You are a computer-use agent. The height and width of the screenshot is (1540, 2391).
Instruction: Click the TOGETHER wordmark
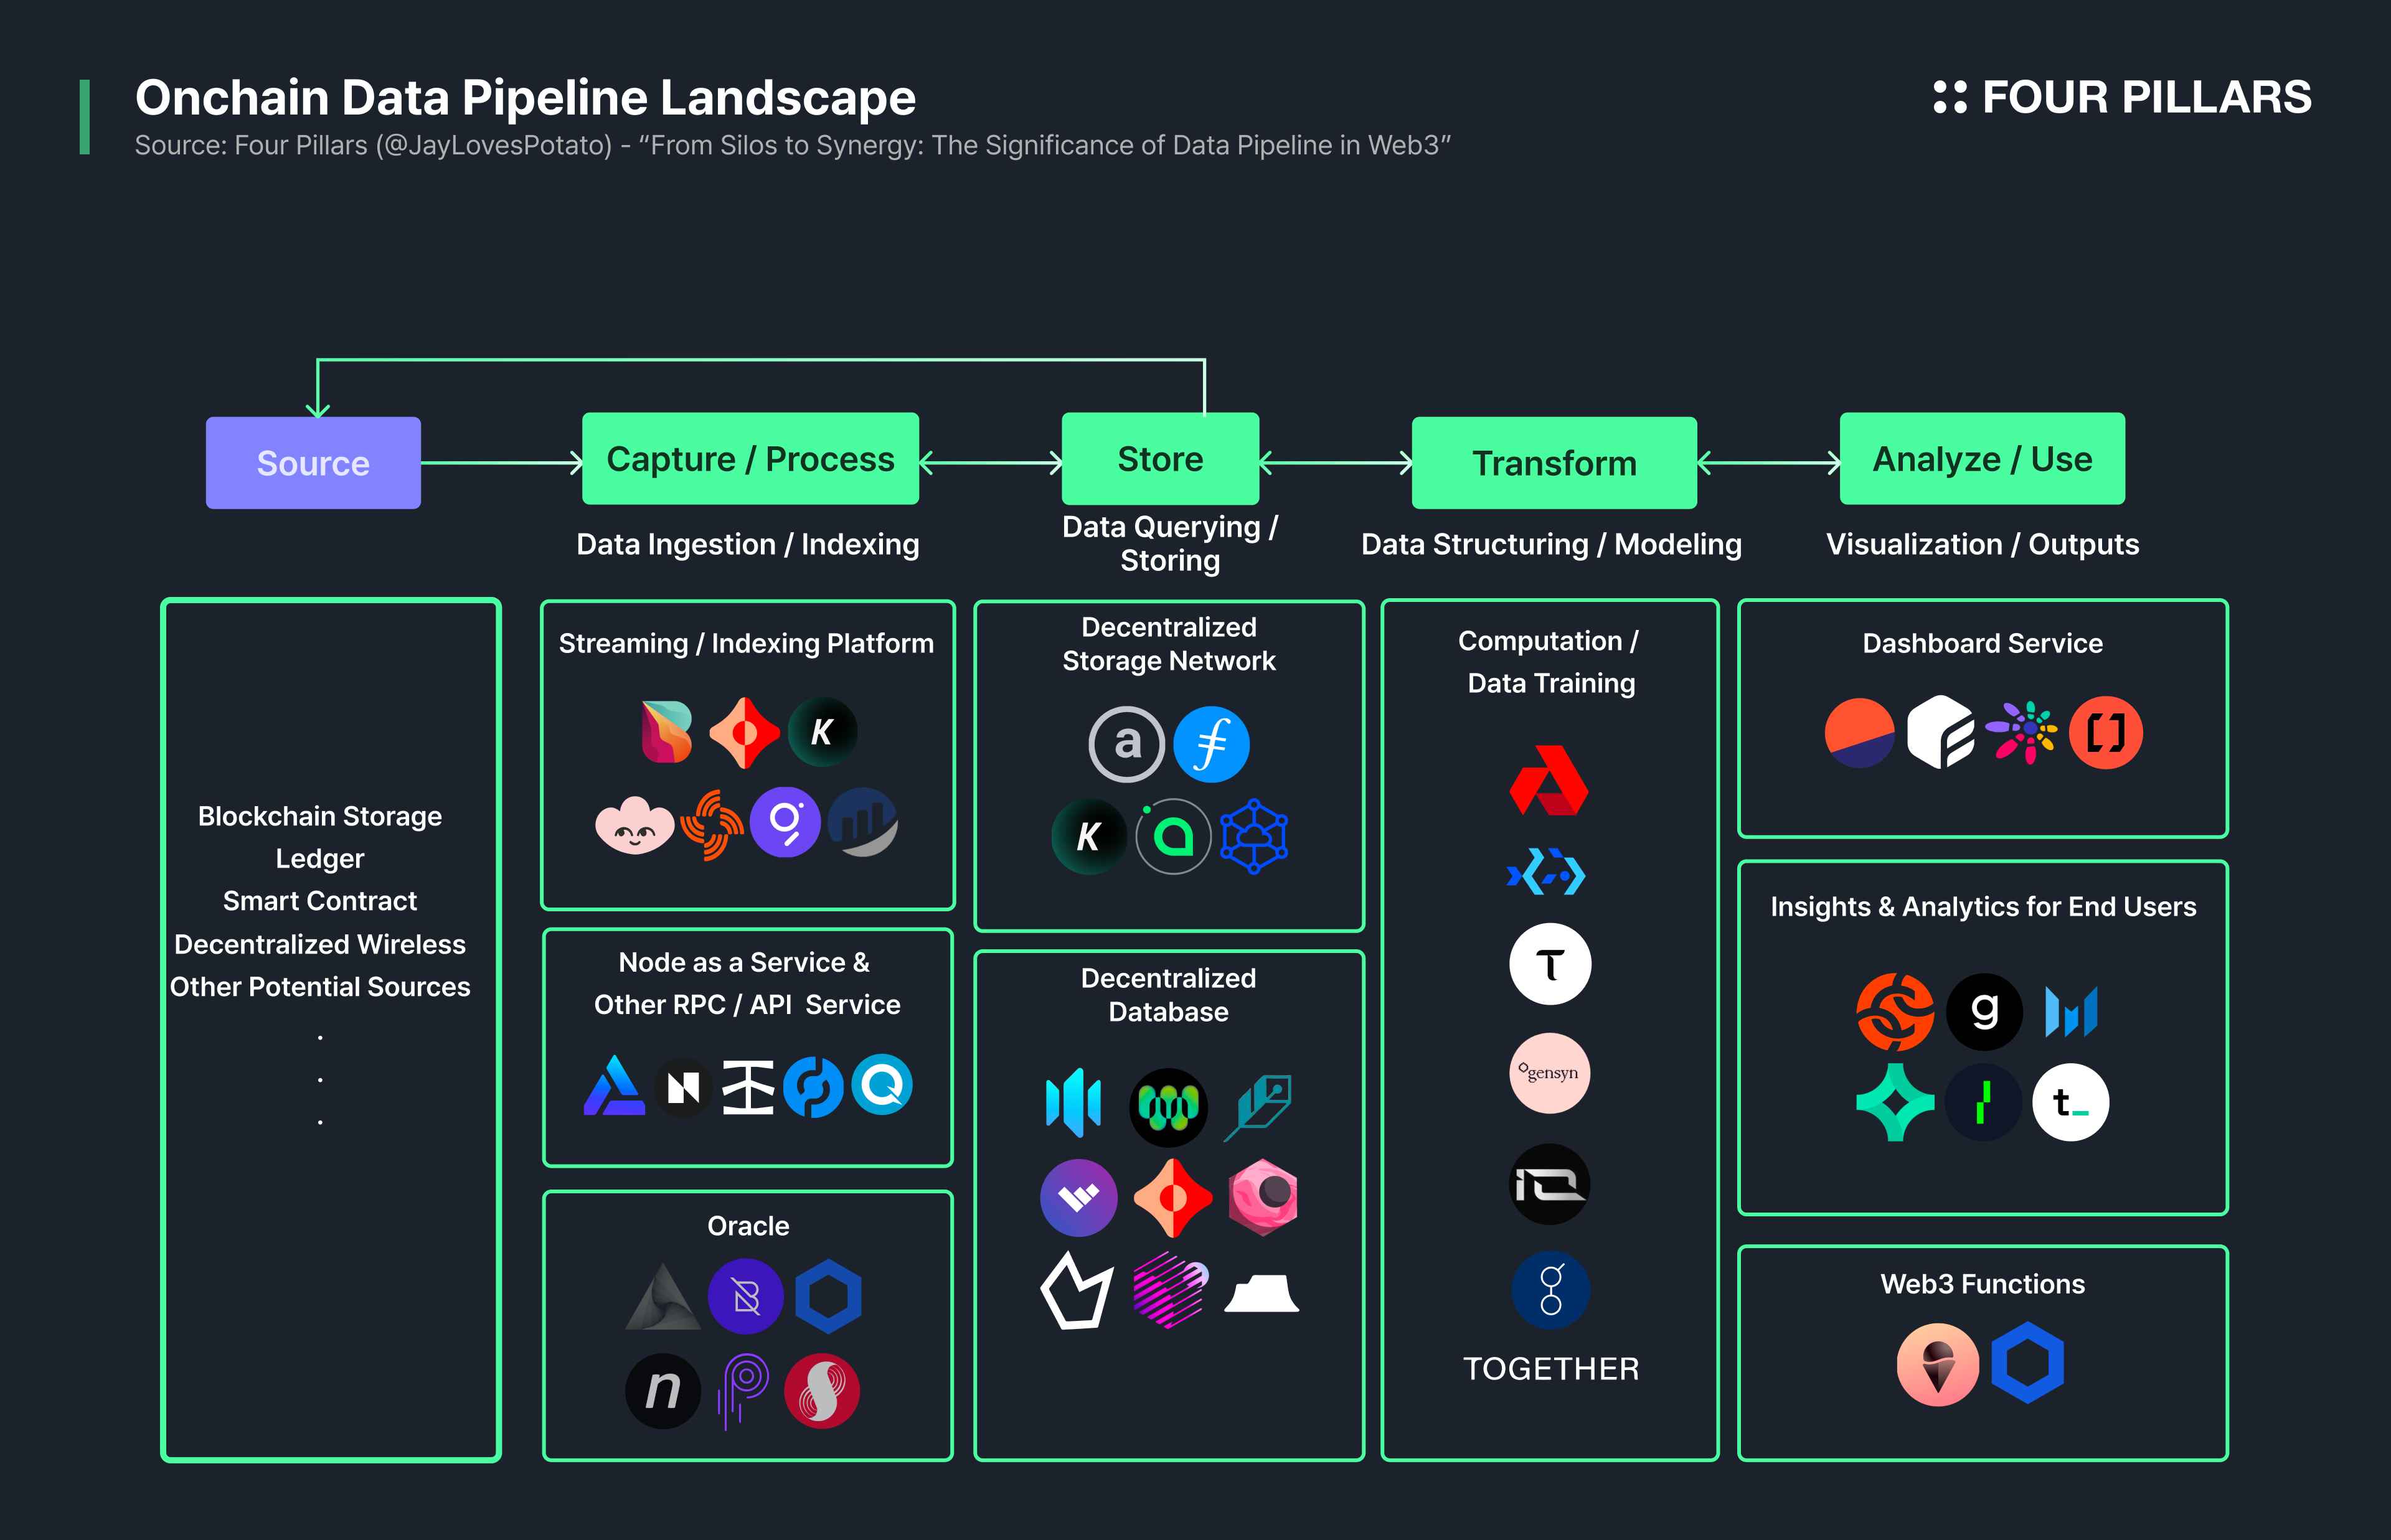coord(1551,1369)
